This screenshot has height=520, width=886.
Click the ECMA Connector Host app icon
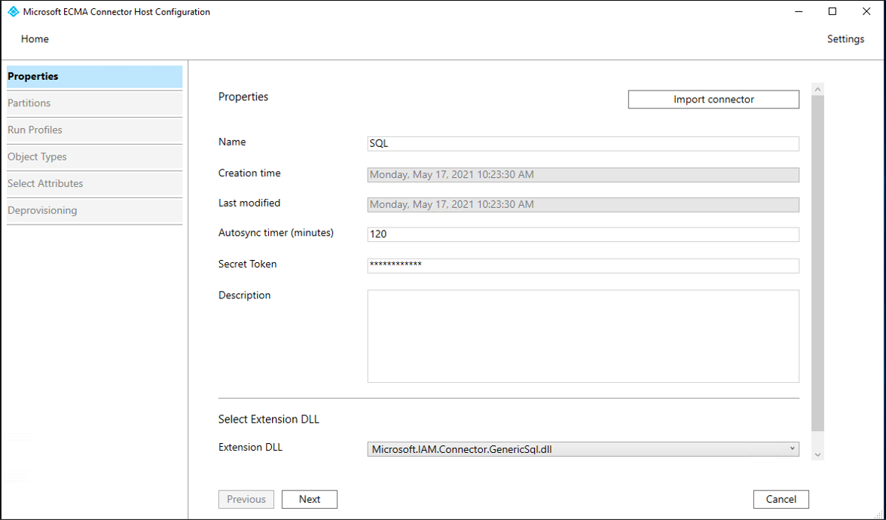13,11
